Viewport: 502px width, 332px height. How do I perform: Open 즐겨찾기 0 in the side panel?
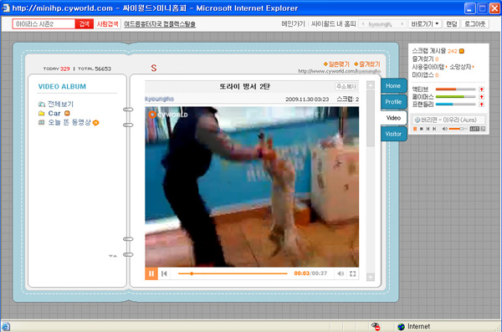pyautogui.click(x=425, y=59)
